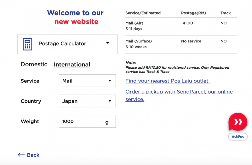Click the Mail (Air) service row label

tap(134, 23)
